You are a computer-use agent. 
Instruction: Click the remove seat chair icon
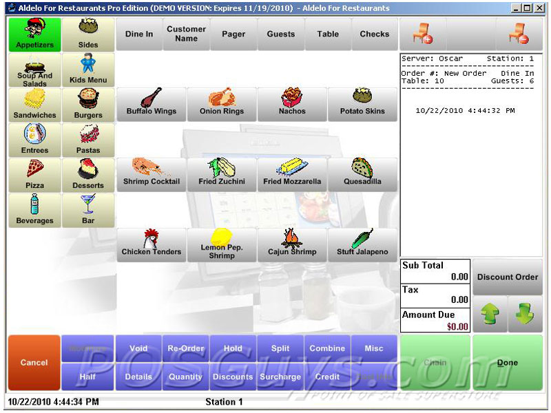[519, 34]
